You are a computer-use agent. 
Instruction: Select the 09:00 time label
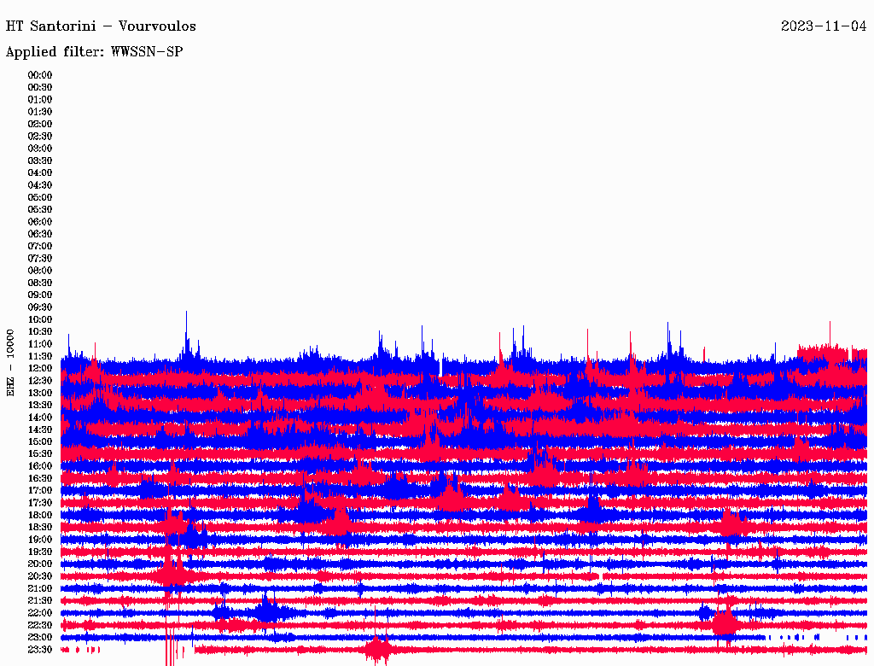pos(40,295)
